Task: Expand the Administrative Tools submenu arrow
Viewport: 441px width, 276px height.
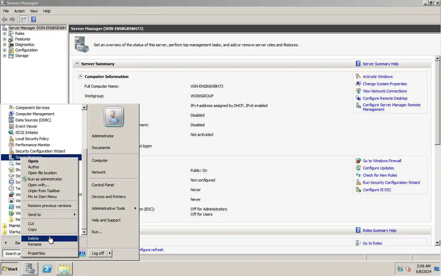Action: [135, 208]
